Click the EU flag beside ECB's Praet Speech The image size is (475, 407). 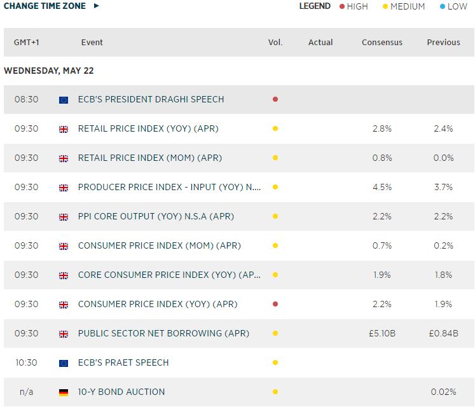pyautogui.click(x=64, y=363)
